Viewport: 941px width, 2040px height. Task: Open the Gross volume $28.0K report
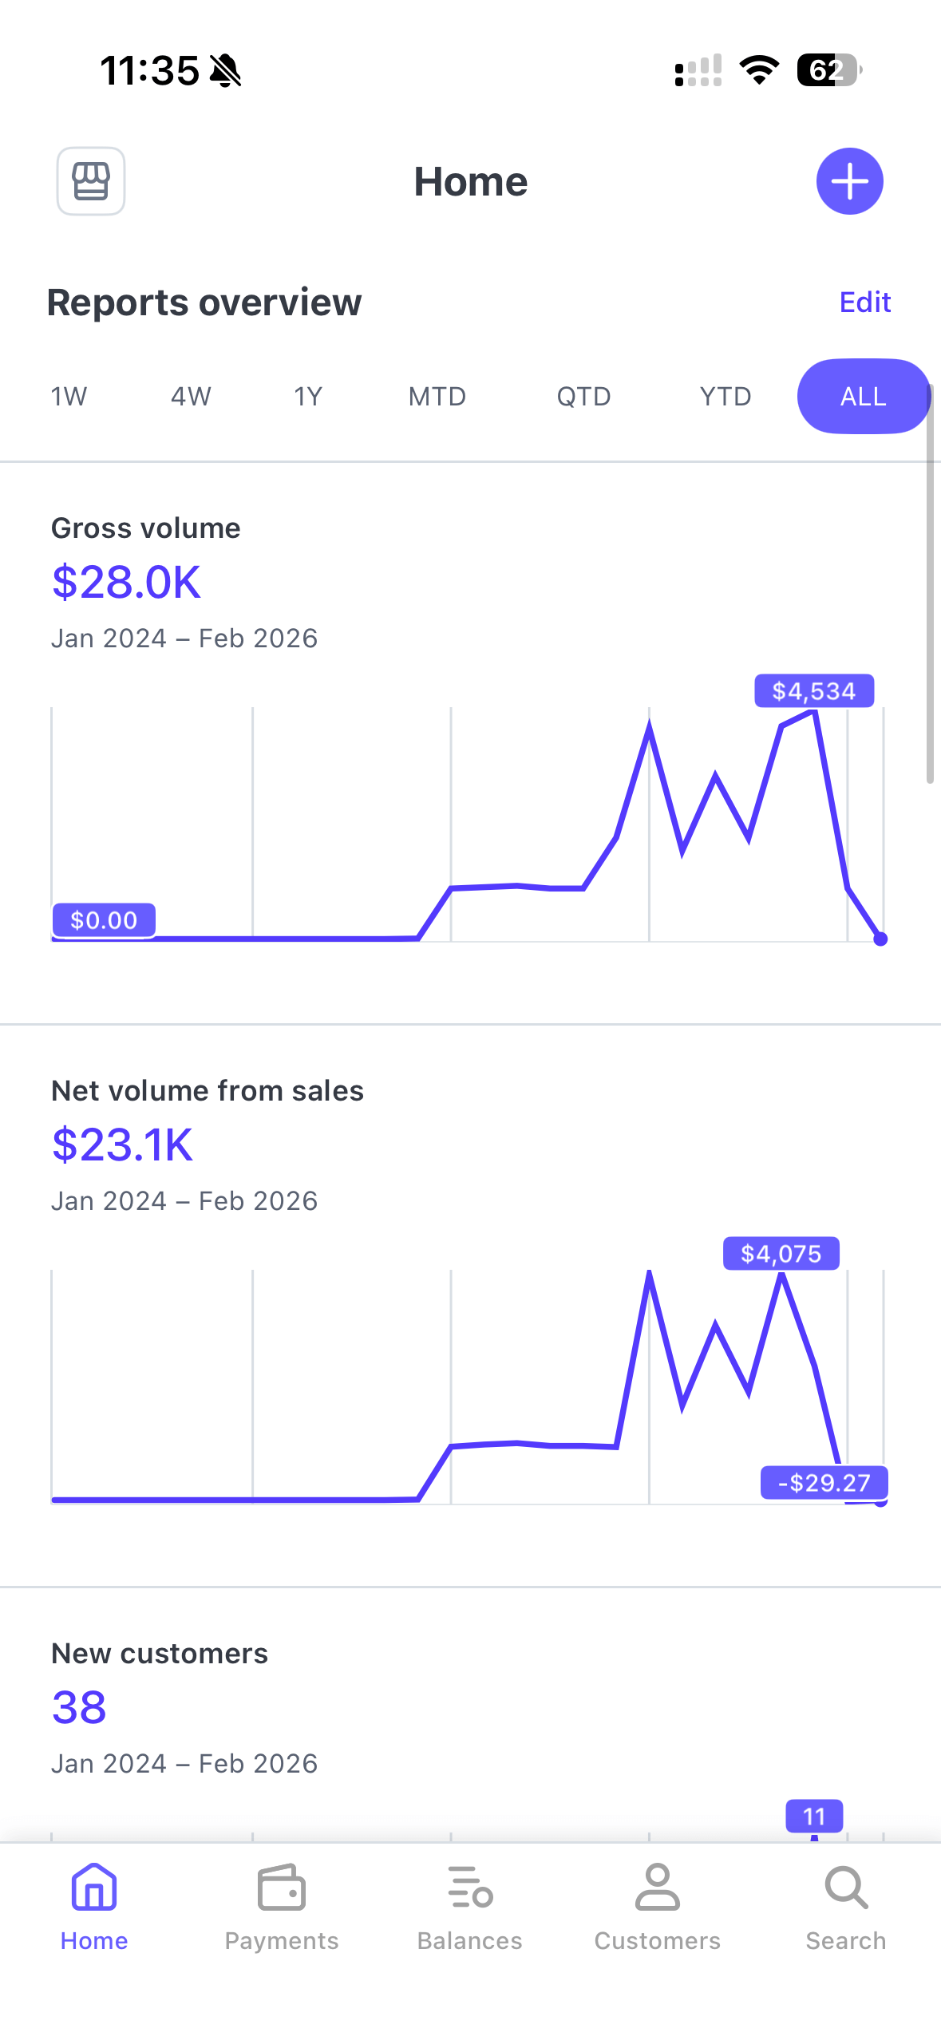coord(126,582)
